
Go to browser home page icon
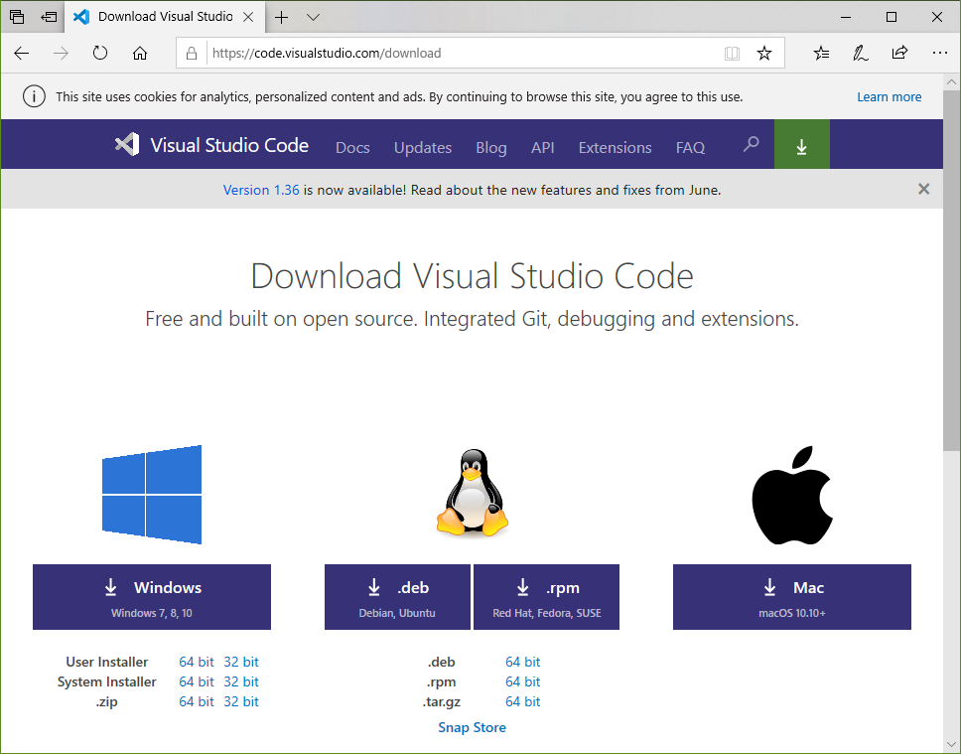(140, 54)
